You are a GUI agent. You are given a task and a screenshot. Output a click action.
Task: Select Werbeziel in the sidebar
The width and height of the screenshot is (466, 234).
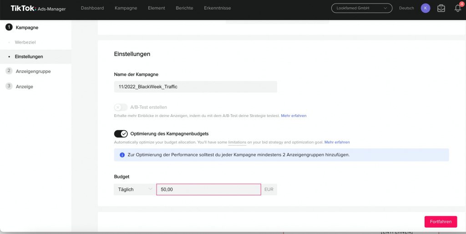coord(25,42)
